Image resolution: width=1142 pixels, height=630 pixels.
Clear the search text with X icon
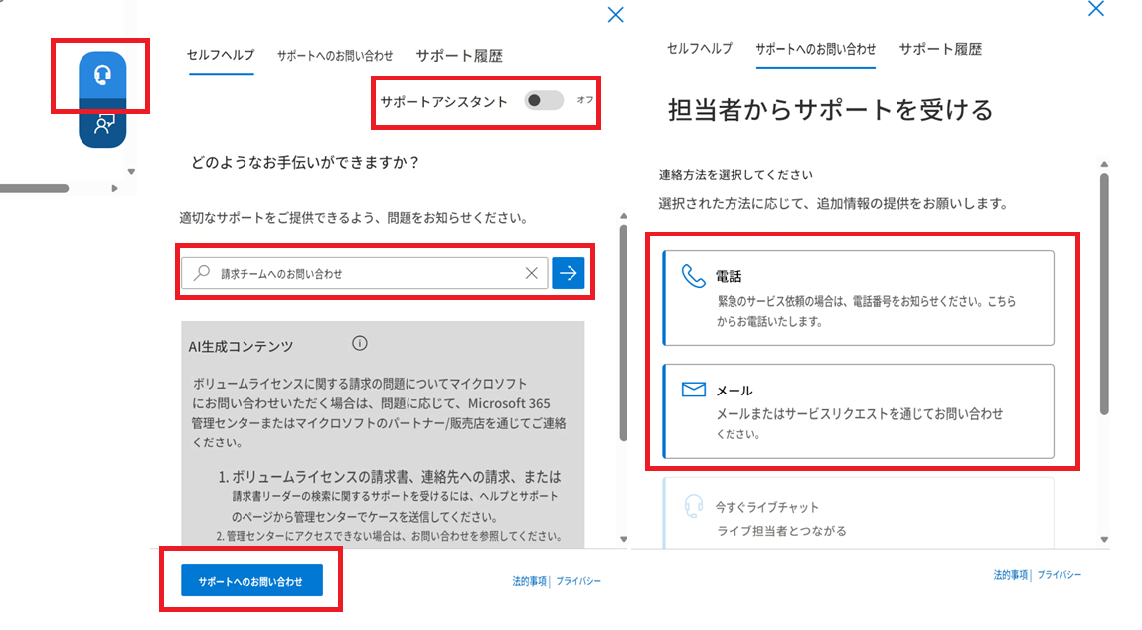532,273
